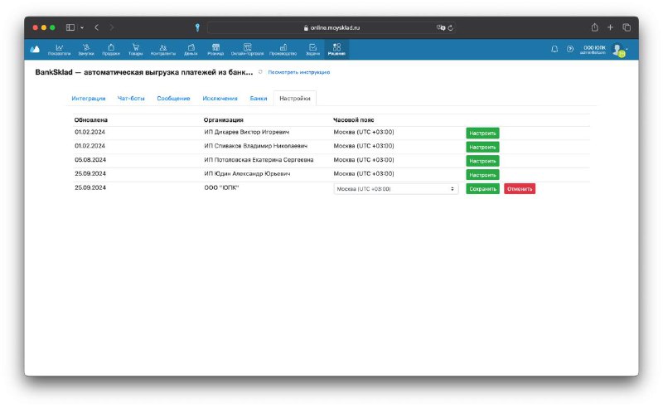Click the online.moysklad.ru address bar
This screenshot has height=408, width=663.
(x=331, y=27)
